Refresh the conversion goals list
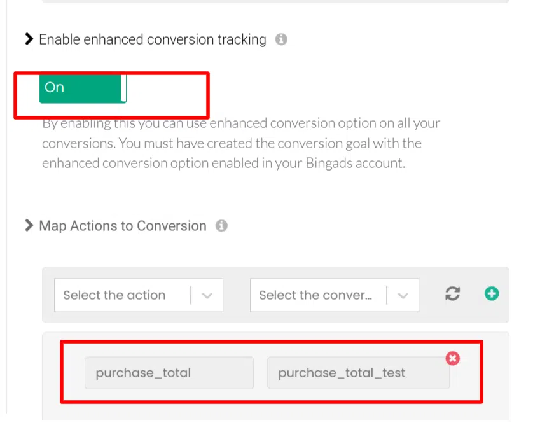Image resolution: width=554 pixels, height=425 pixels. point(452,294)
